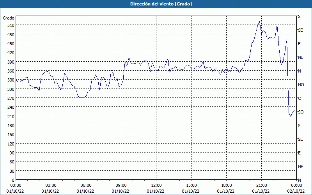Click the 09:00 time label
This screenshot has width=312, height=195.
point(121,186)
